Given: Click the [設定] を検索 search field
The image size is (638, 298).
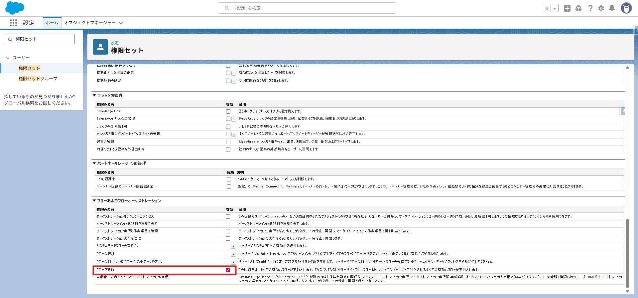Looking at the screenshot, I should (307, 8).
